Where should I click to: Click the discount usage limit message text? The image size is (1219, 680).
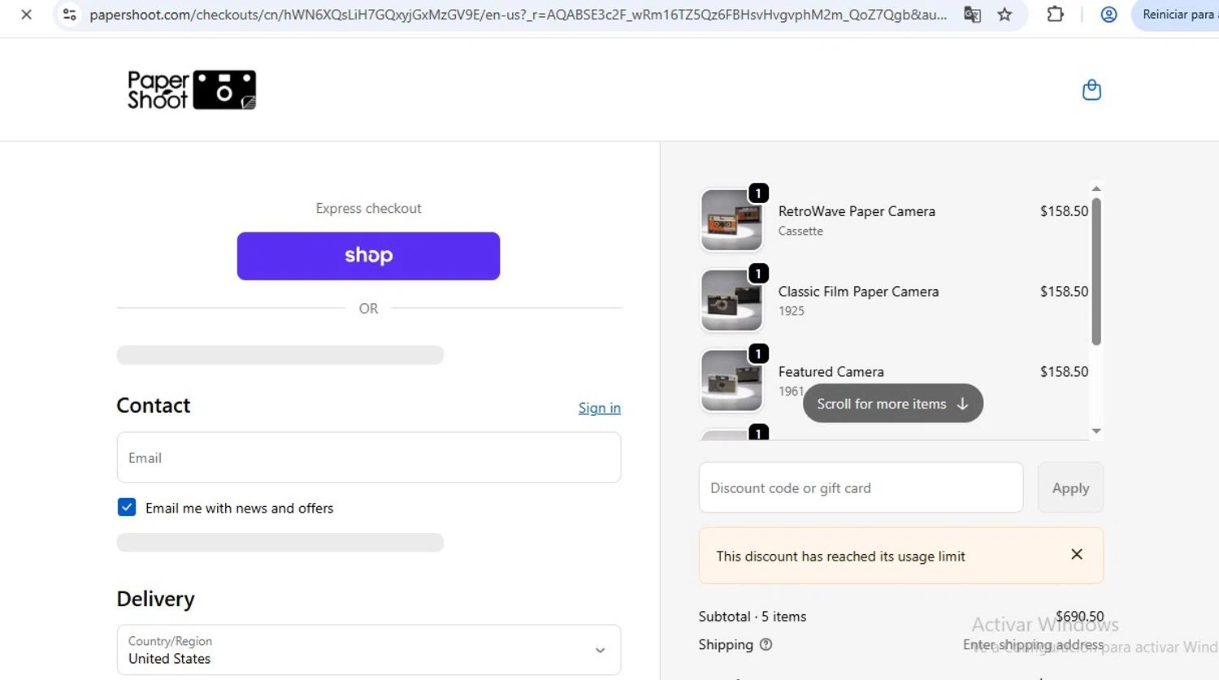click(840, 557)
